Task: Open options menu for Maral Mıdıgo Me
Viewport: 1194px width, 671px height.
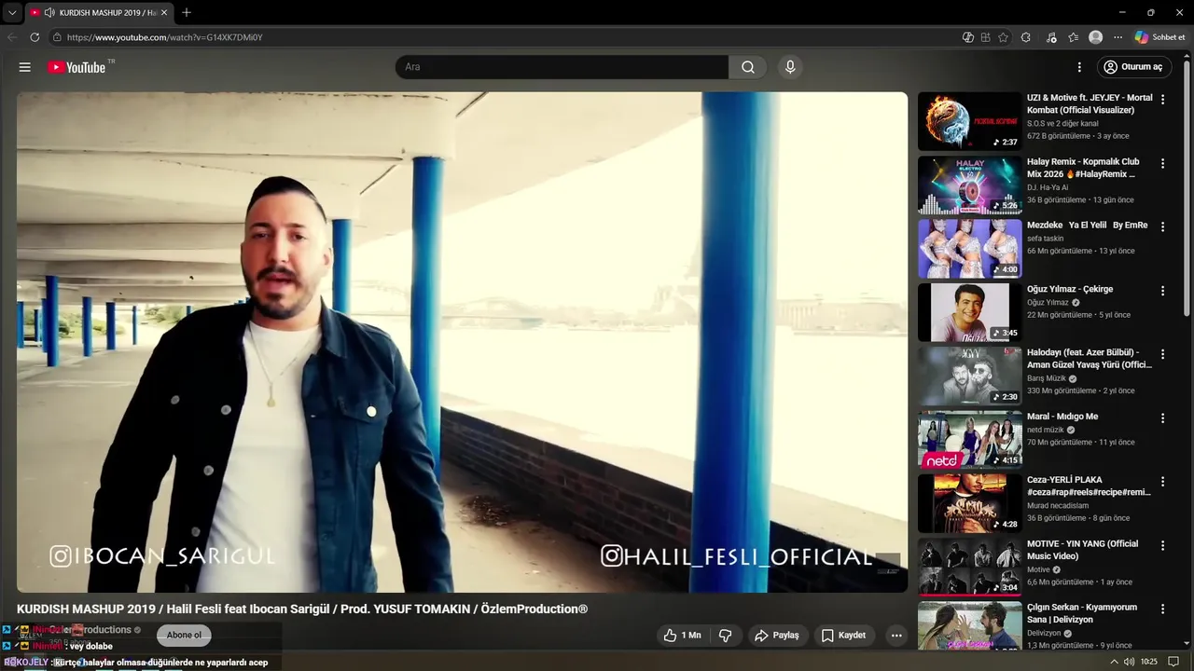Action: click(1162, 418)
